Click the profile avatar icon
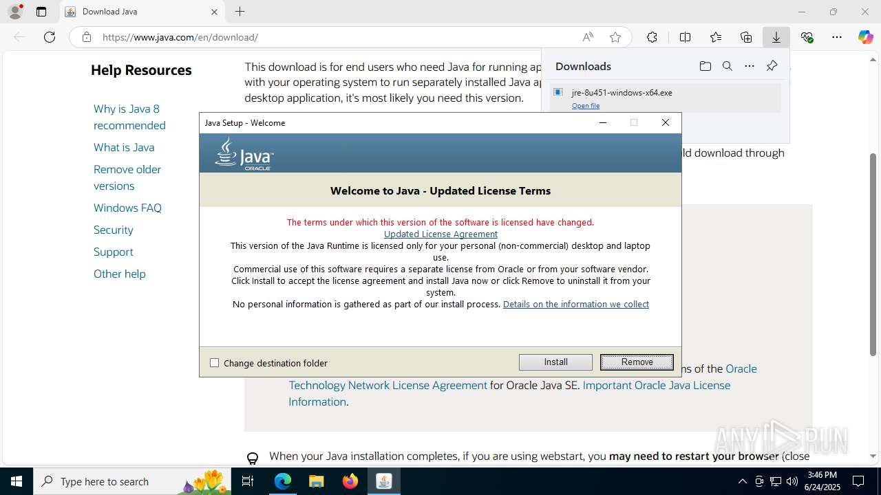Viewport: 881px width, 495px height. tap(15, 12)
